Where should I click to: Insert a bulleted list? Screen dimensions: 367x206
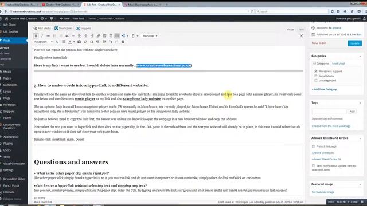(54, 36)
